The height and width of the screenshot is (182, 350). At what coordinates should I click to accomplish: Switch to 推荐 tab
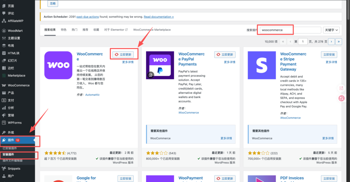coord(85,30)
